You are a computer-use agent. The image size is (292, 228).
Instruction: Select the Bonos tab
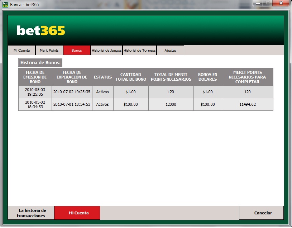[x=77, y=50]
